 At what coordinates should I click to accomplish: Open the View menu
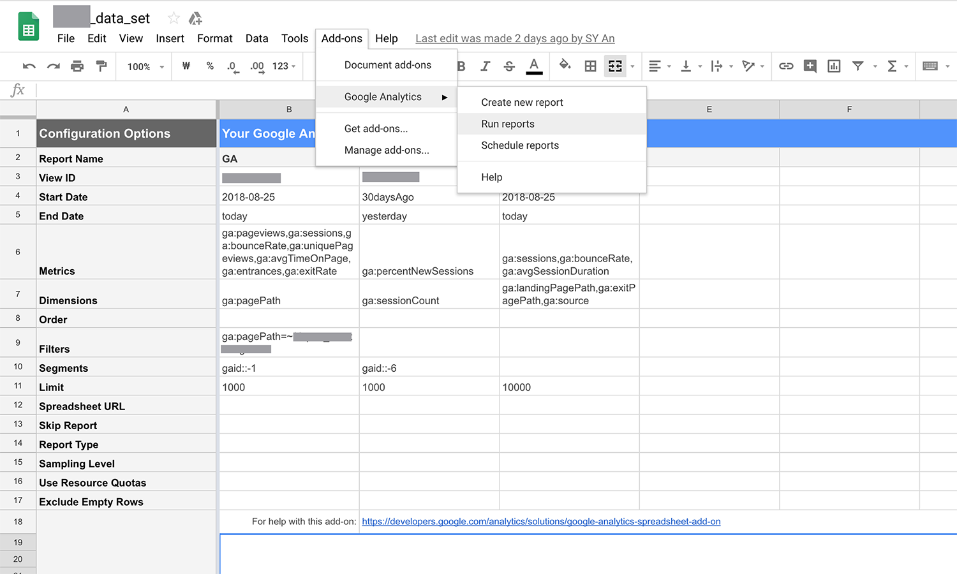pos(131,38)
